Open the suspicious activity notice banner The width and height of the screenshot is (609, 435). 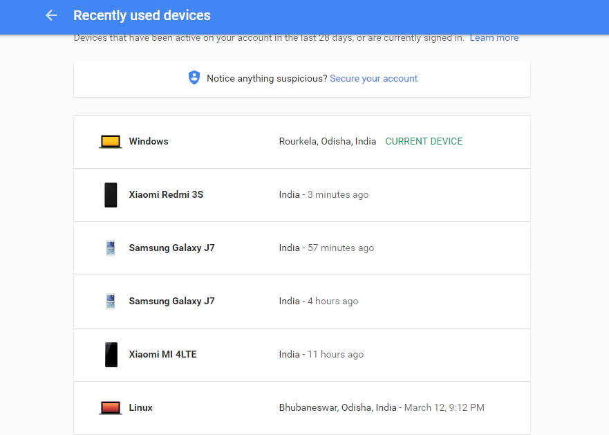point(301,78)
